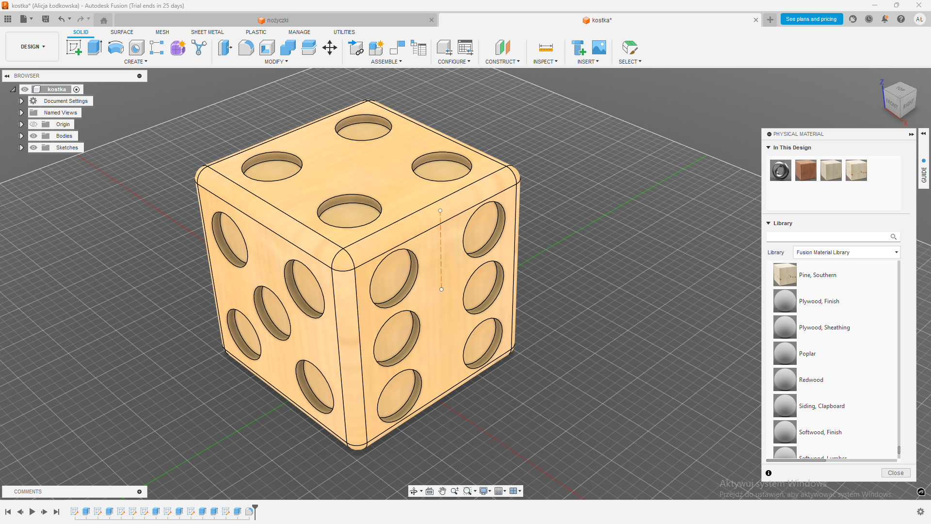This screenshot has height=524, width=931.
Task: Select the Create Sketch tool
Action: pyautogui.click(x=74, y=48)
